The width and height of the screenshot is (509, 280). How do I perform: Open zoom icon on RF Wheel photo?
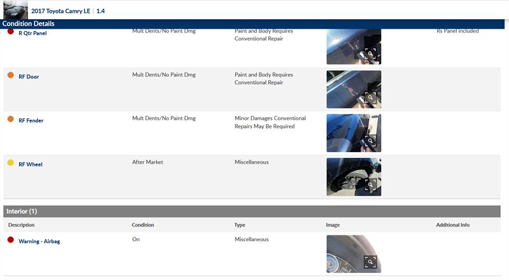coord(370,185)
